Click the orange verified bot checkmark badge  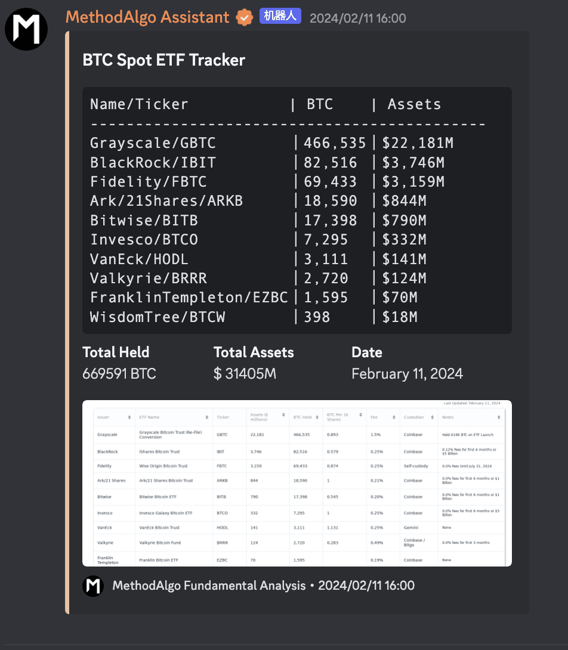pos(245,17)
